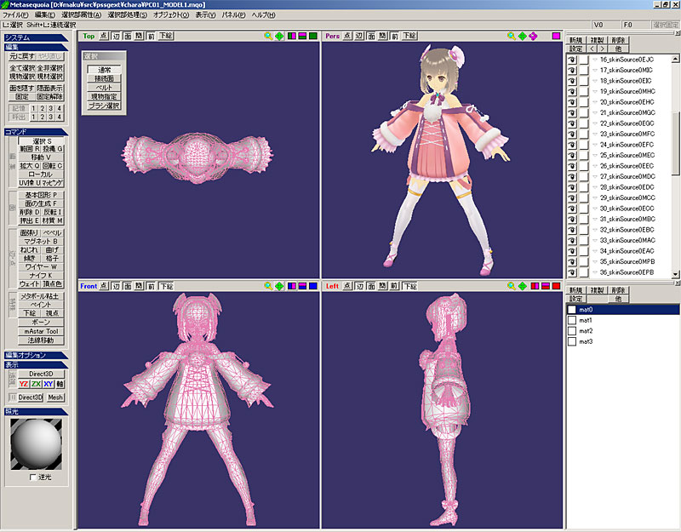Click the magnifier zoom icon in Top view
681x532 pixels.
coord(268,37)
